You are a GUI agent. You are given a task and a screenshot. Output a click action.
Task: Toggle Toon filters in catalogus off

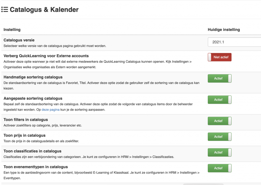[x=219, y=121]
